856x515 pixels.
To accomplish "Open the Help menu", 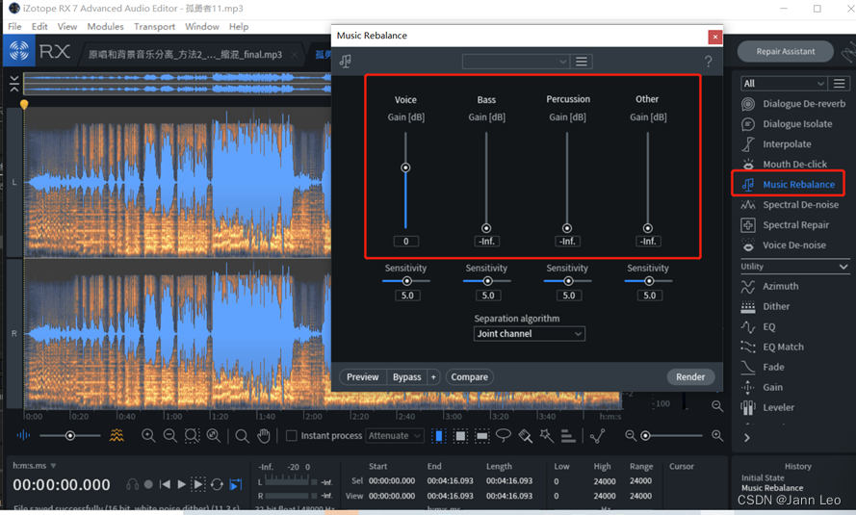I will click(x=239, y=27).
